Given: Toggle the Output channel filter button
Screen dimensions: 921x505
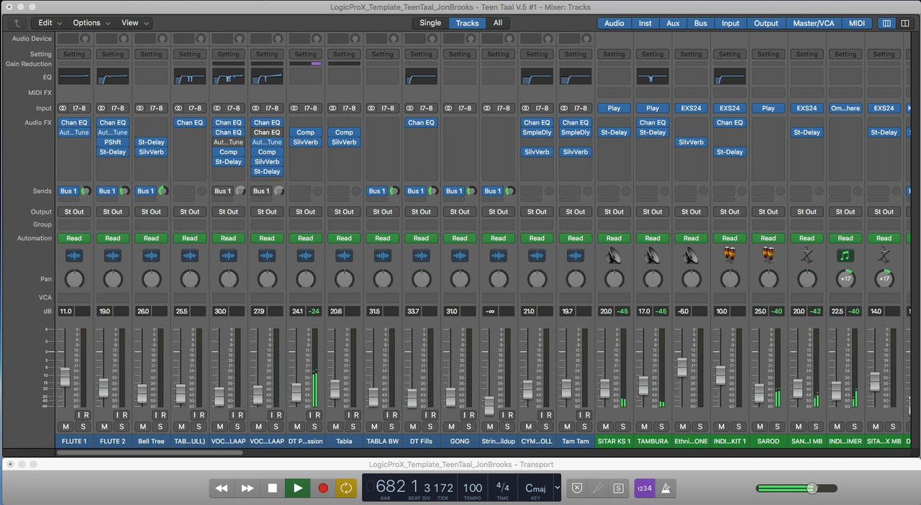Looking at the screenshot, I should click(766, 23).
